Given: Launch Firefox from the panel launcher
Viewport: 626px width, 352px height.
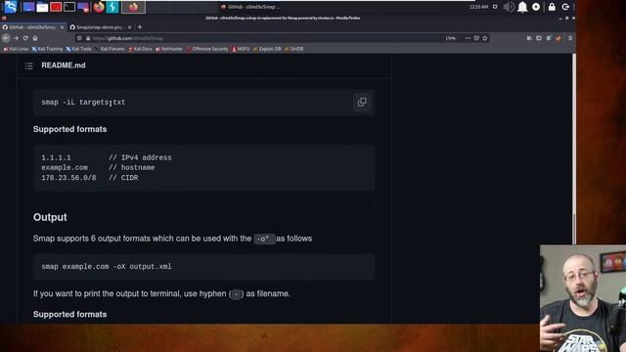Looking at the screenshot, I should pyautogui.click(x=99, y=7).
